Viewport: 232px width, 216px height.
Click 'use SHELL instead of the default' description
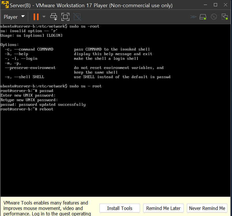122,77
